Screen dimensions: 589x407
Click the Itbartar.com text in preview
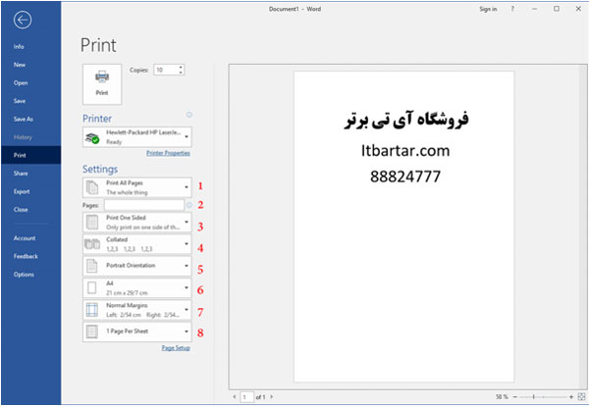coord(405,151)
